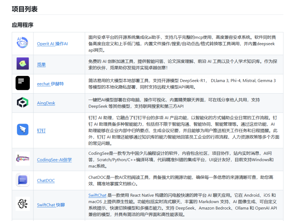Viewport: 288px width, 221px height.
Task: Click the SwiftChat brain circuit icon
Action: (22, 204)
